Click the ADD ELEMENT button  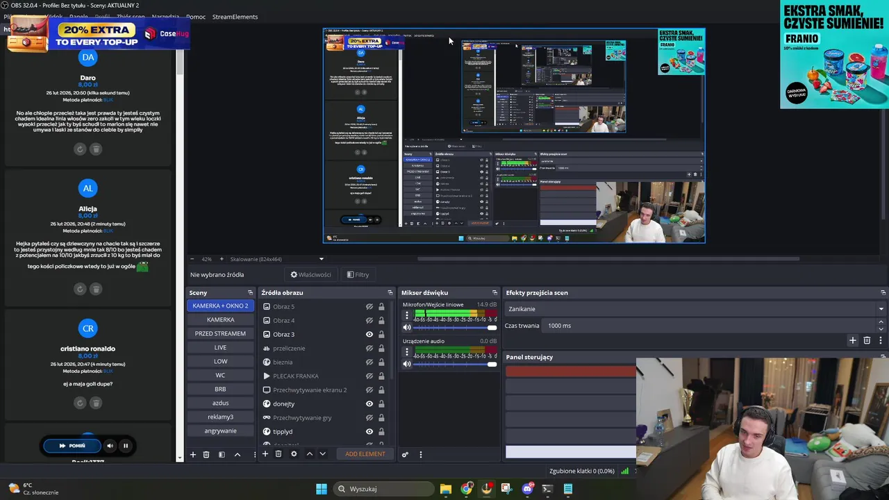(365, 454)
